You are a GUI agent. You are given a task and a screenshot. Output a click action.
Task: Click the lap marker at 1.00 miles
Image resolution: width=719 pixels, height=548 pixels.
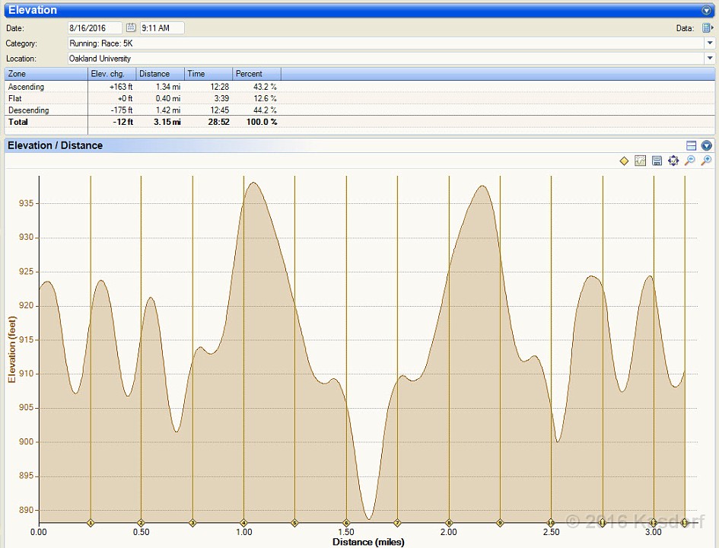[244, 523]
